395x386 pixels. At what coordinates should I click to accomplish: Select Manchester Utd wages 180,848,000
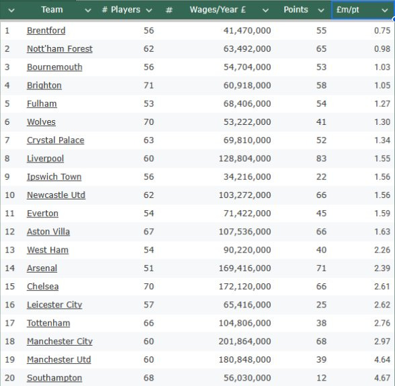point(245,360)
